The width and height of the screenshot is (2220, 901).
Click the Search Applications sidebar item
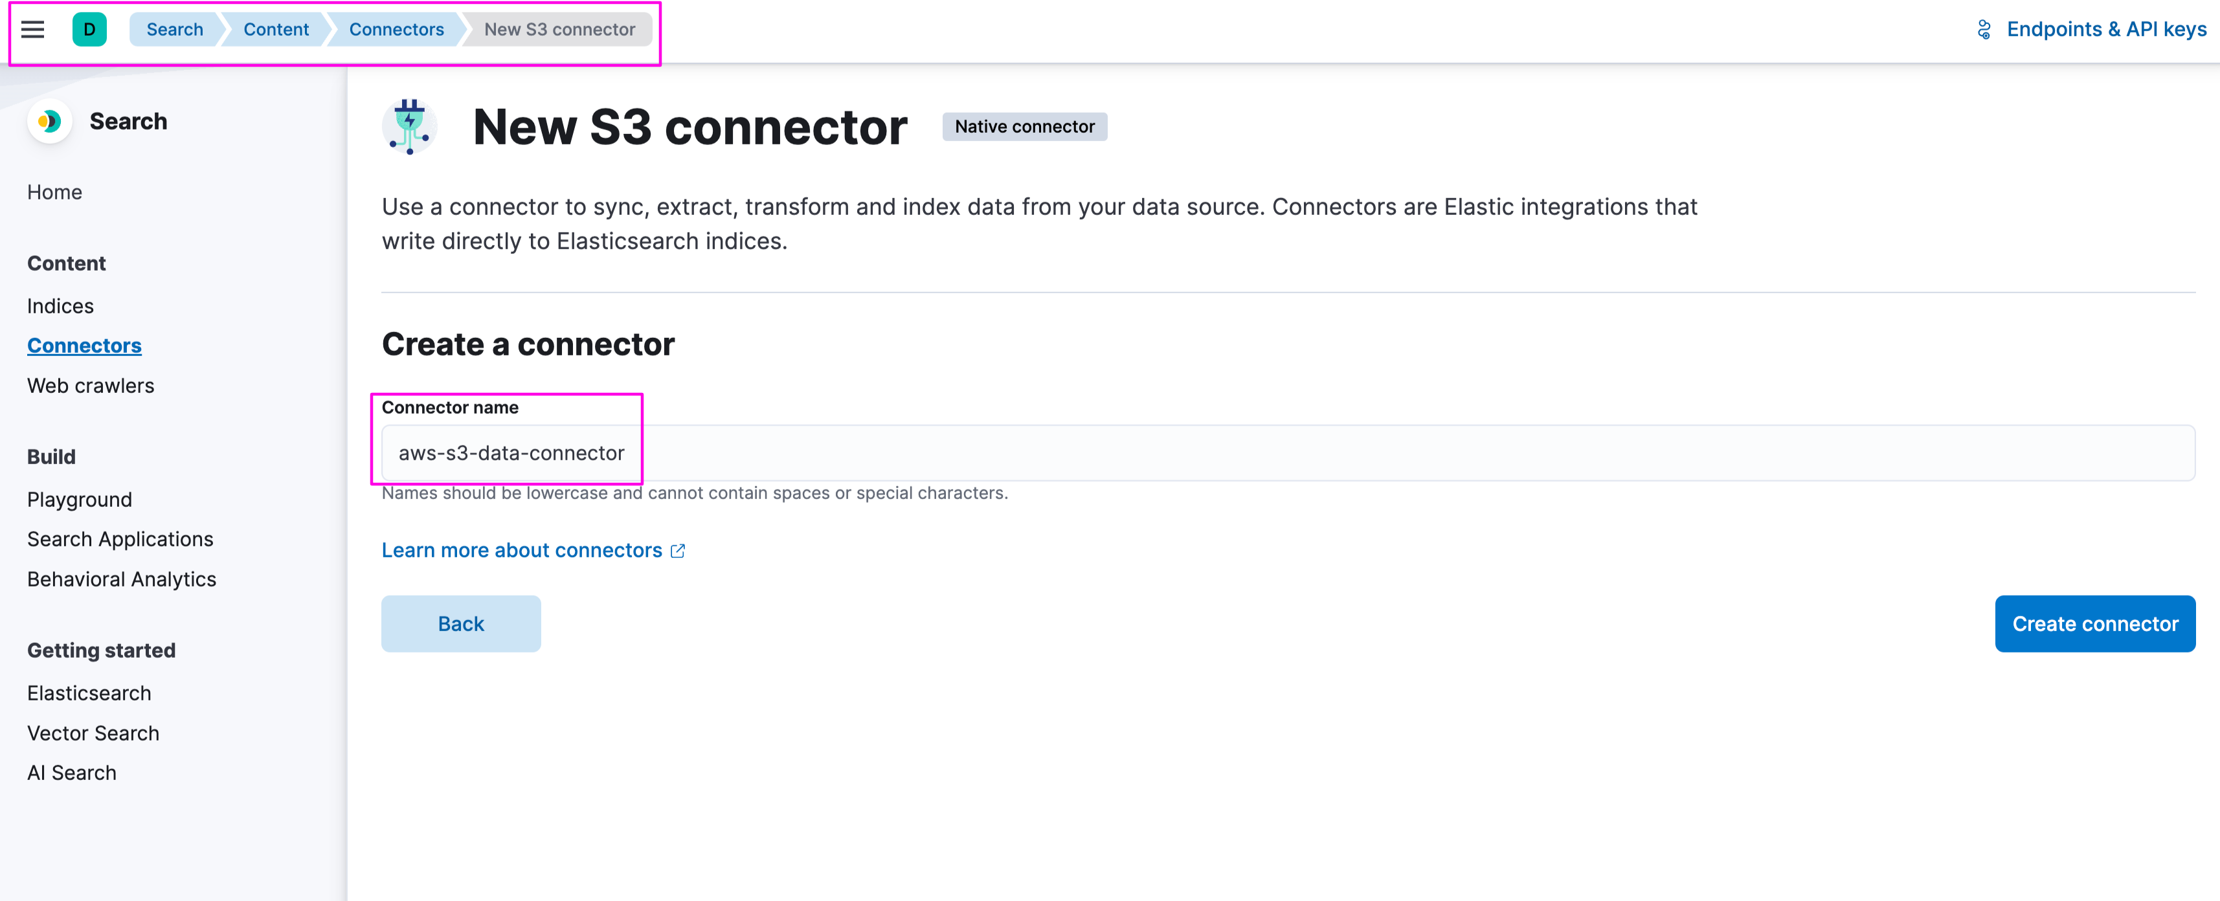[x=122, y=537]
